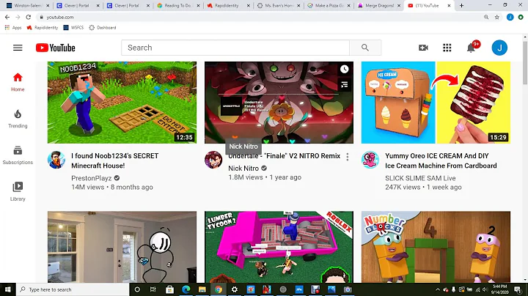Click the YouTube logo
This screenshot has height=296, width=528.
56,48
